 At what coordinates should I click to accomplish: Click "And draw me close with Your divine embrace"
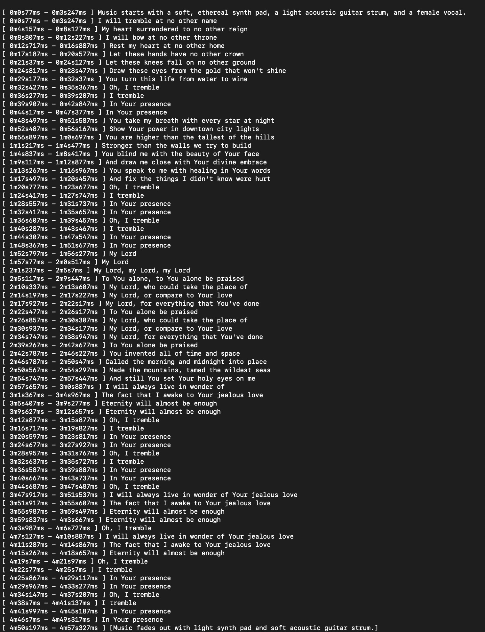[186, 162]
